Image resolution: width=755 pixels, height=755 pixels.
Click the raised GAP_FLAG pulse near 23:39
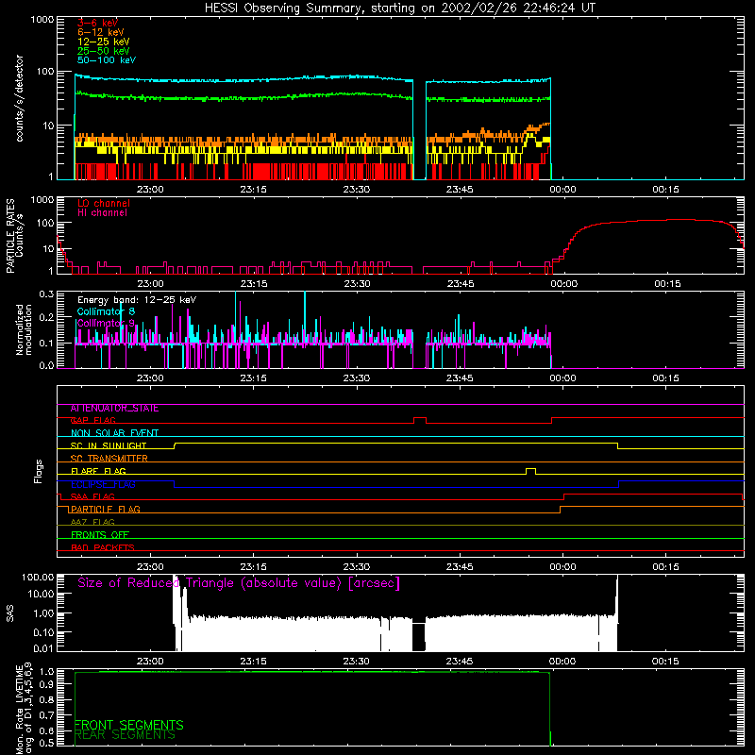coord(420,420)
